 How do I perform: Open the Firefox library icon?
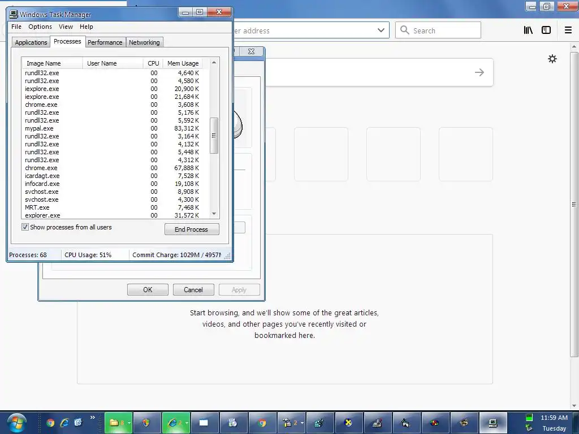click(x=528, y=31)
